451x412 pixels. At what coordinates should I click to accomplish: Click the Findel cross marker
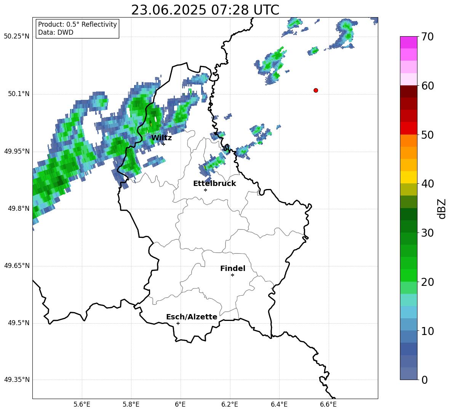pos(232,275)
